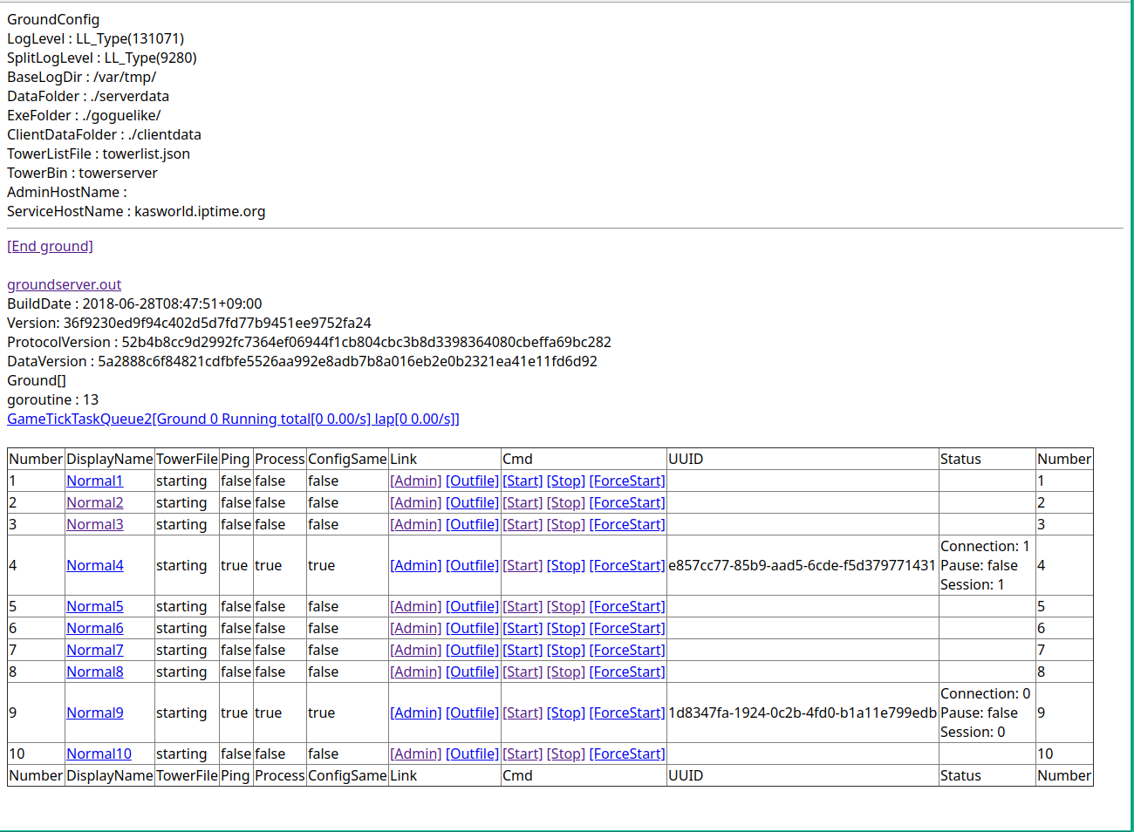This screenshot has height=832, width=1134.
Task: Click Start in the Normal4 row
Action: [523, 565]
